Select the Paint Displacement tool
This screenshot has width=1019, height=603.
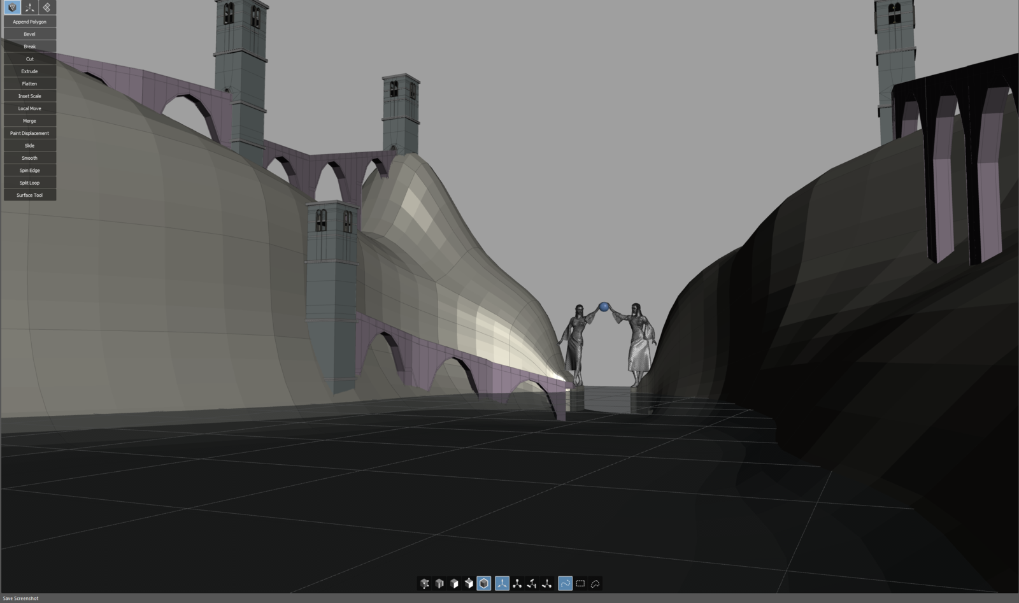point(30,133)
